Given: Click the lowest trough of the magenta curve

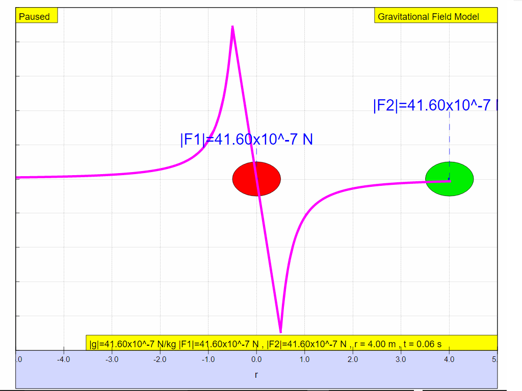Looking at the screenshot, I should 280,331.
